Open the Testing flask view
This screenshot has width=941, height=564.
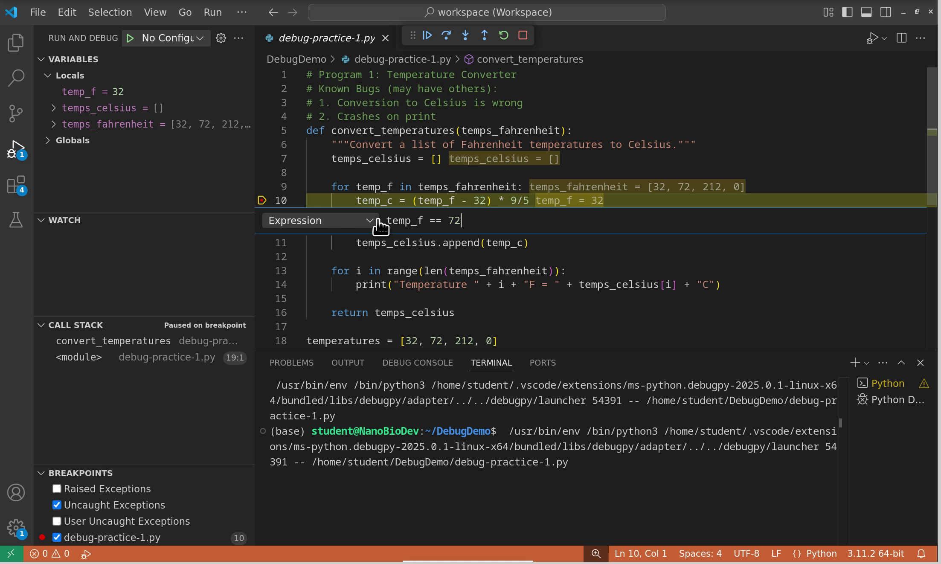(x=16, y=220)
